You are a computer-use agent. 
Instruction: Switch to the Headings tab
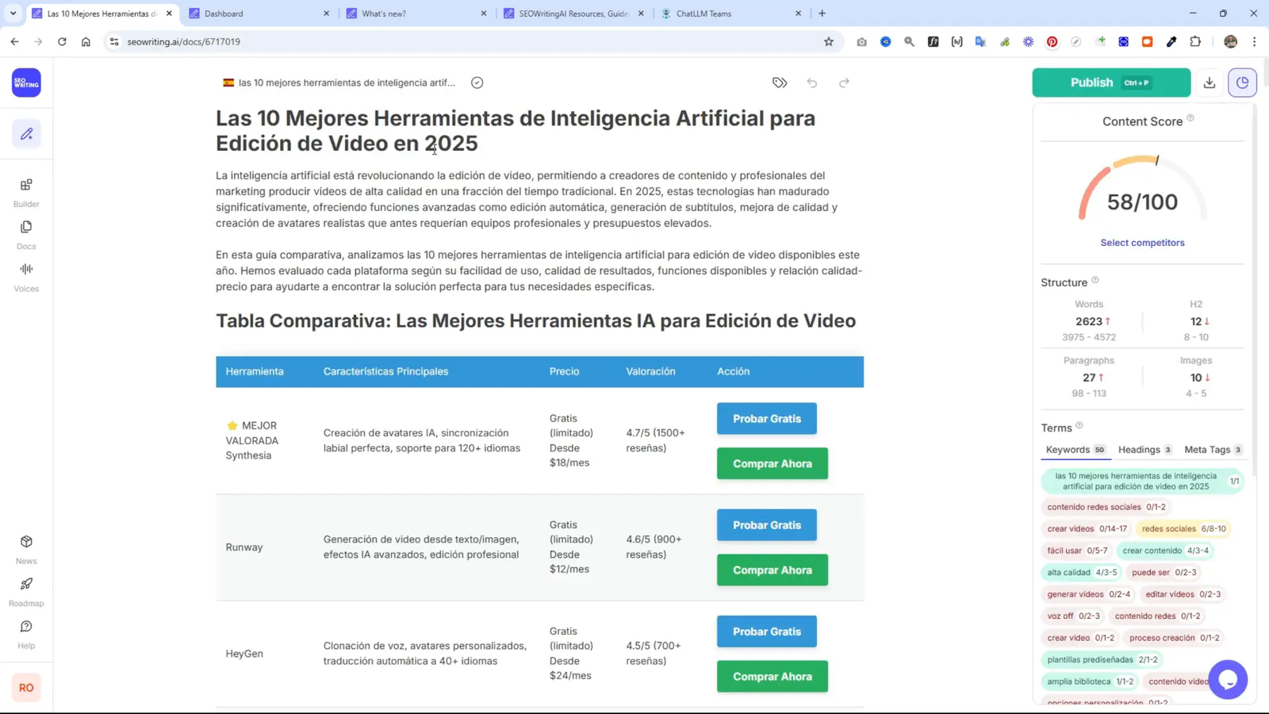[1140, 449]
